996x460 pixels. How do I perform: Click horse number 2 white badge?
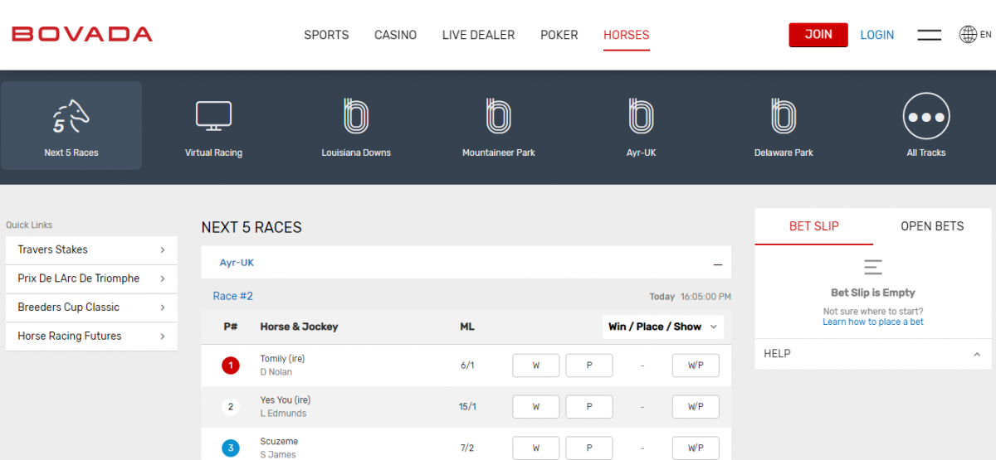(x=231, y=407)
